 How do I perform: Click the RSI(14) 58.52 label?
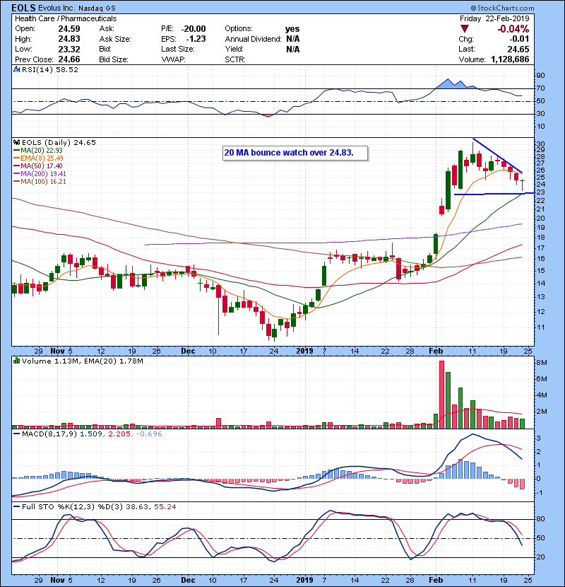[x=50, y=69]
